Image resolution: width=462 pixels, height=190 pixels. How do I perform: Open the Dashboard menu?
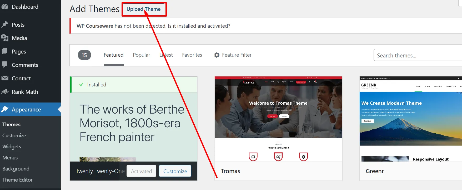coord(30,7)
